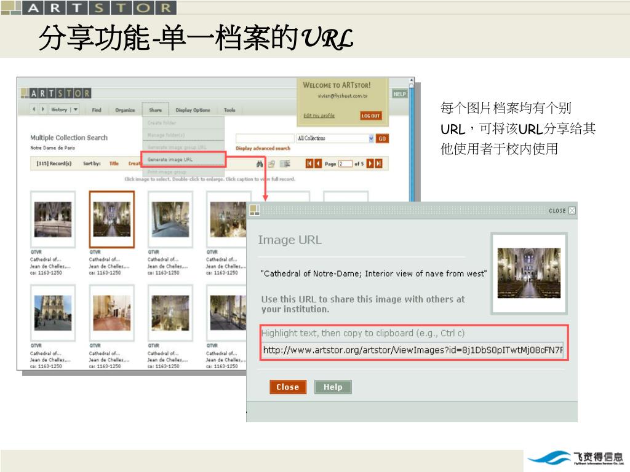This screenshot has height=472, width=630.
Task: Click the vivian@flysheet.com.tw email text
Action: click(x=342, y=96)
